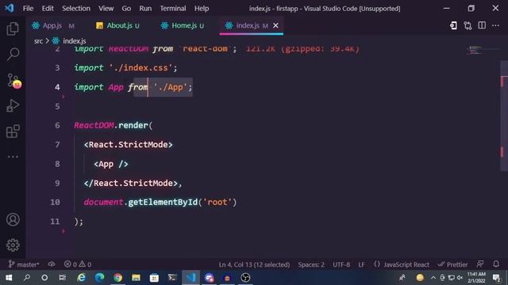
Task: Change indentation via Spaces: 2
Action: point(311,264)
